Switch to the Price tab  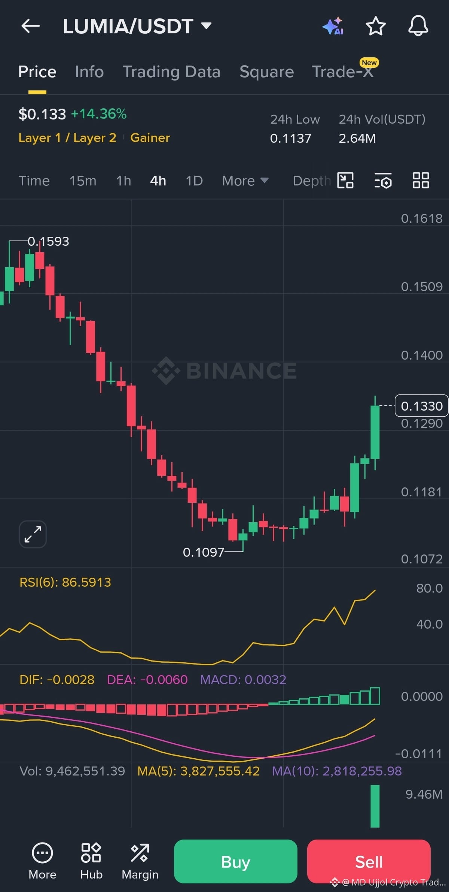pos(37,72)
